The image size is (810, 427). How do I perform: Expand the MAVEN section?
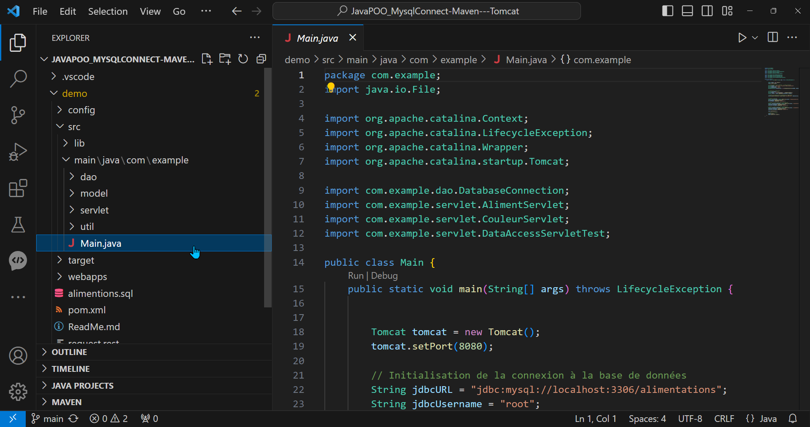click(66, 402)
